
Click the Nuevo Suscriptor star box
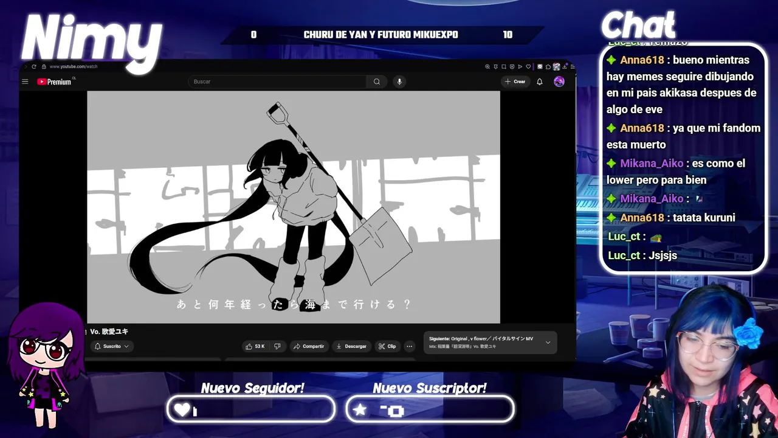click(430, 409)
